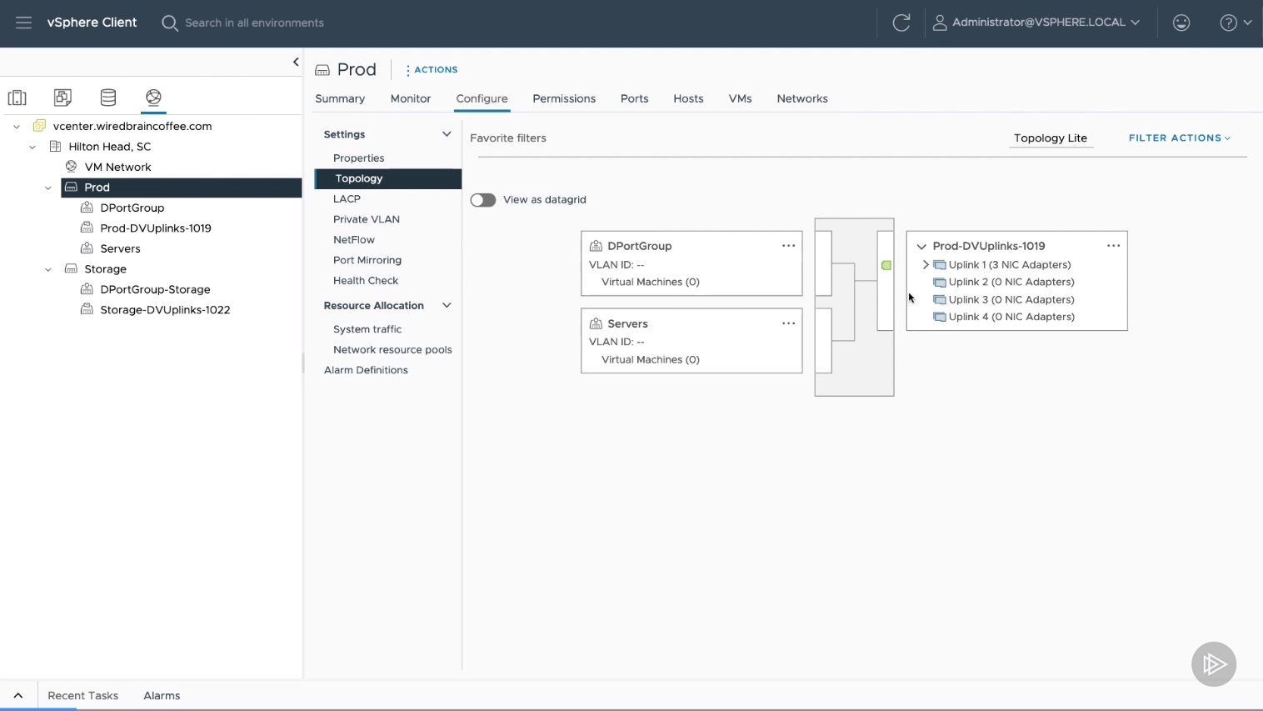Click the green port indicator in topology

click(886, 266)
